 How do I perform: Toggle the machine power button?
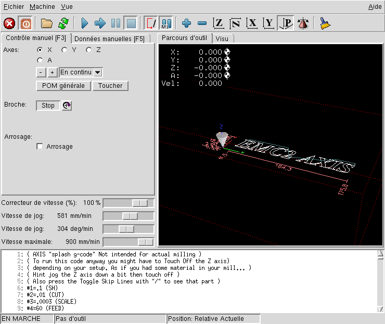(25, 23)
